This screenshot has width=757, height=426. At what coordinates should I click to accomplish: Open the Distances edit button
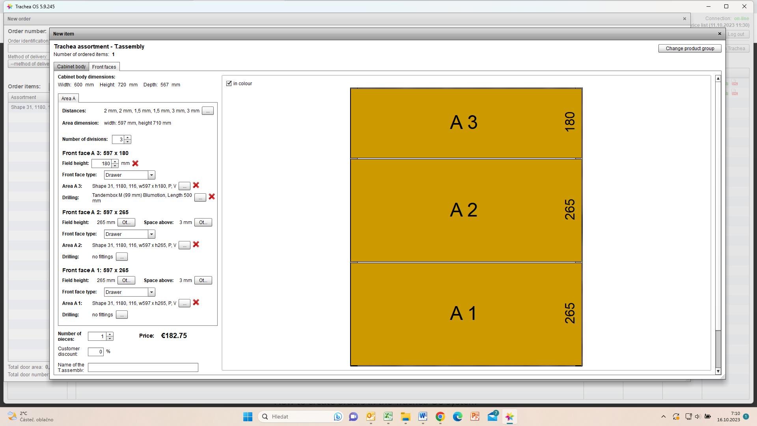(x=208, y=111)
